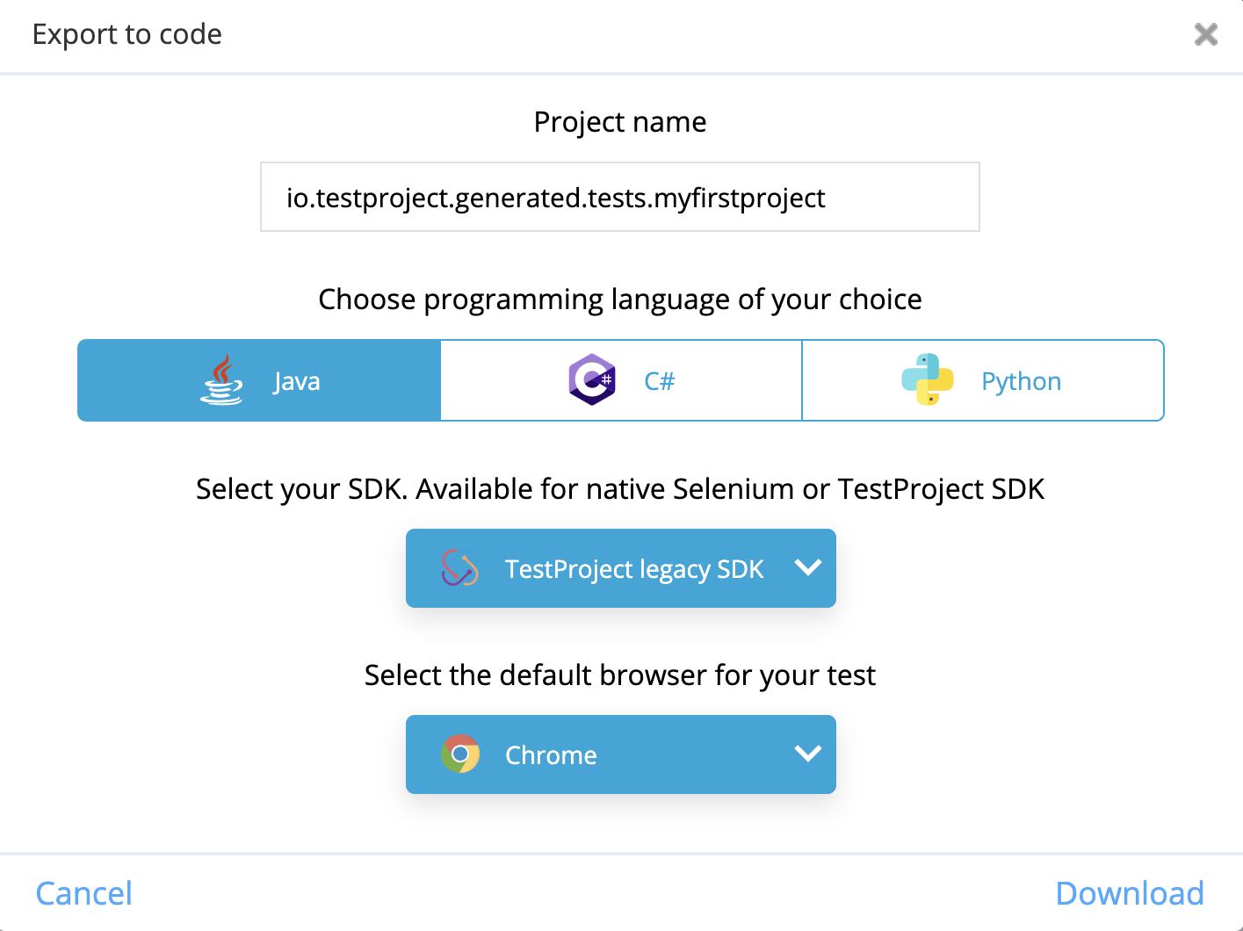Click the Download button

pyautogui.click(x=1130, y=893)
